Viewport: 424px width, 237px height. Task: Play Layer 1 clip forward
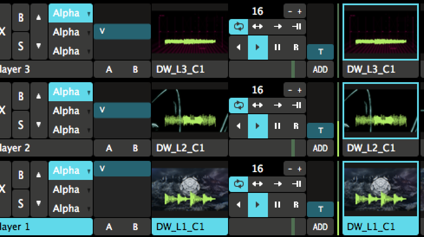[258, 205]
